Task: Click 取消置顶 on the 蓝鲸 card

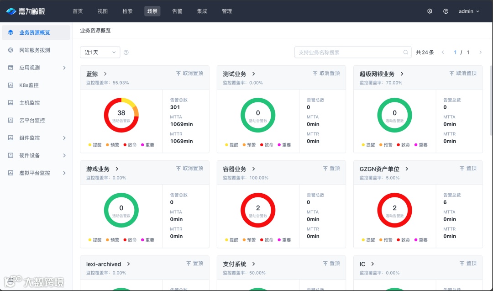Action: pos(189,73)
